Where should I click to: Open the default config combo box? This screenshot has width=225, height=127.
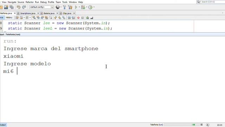41,7
